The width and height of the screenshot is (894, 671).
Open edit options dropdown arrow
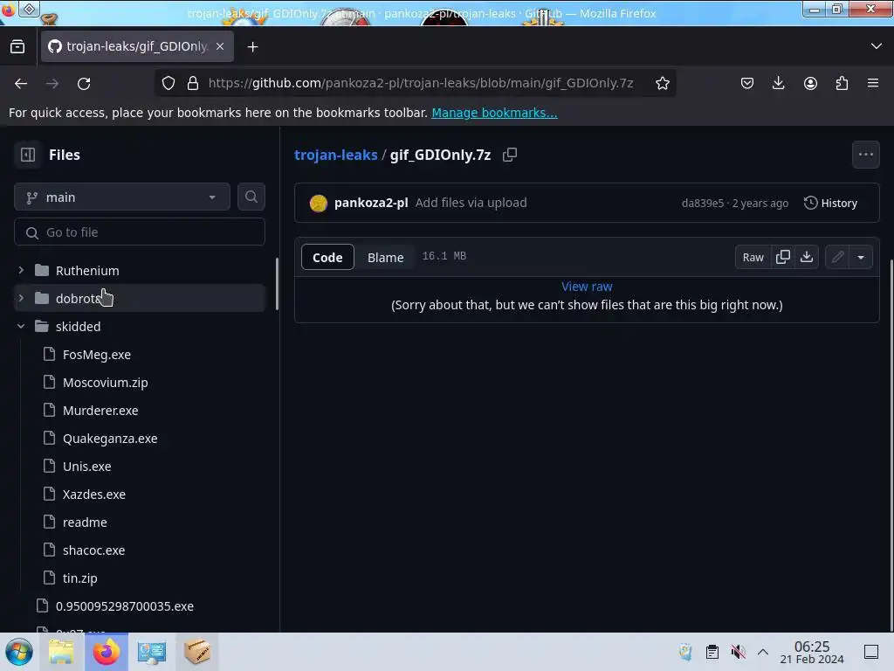[861, 257]
